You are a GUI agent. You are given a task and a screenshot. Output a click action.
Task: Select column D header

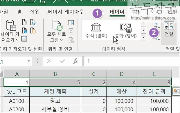click(122, 74)
